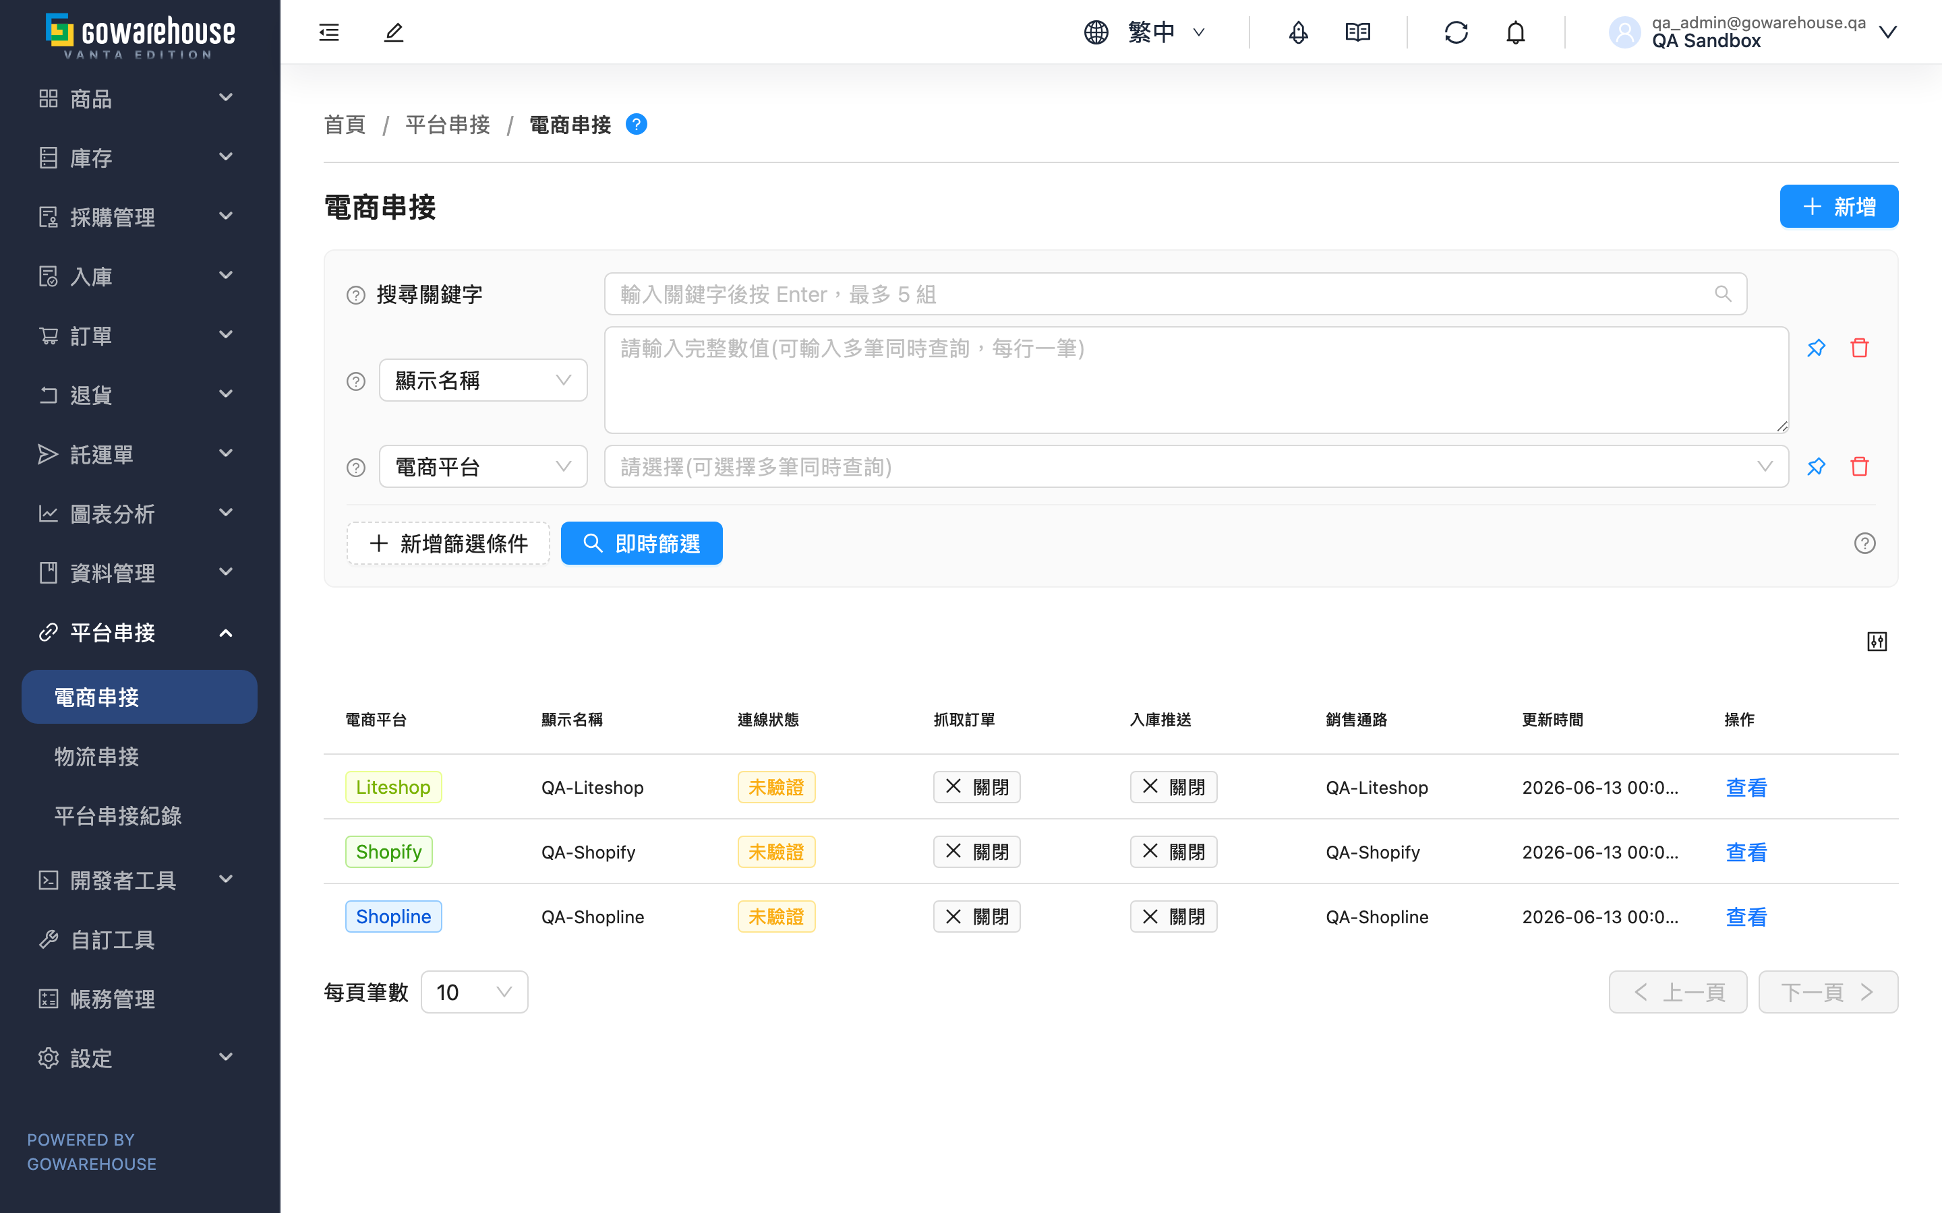1942x1213 pixels.
Task: Pin the 電商平台 filter row
Action: pos(1816,466)
